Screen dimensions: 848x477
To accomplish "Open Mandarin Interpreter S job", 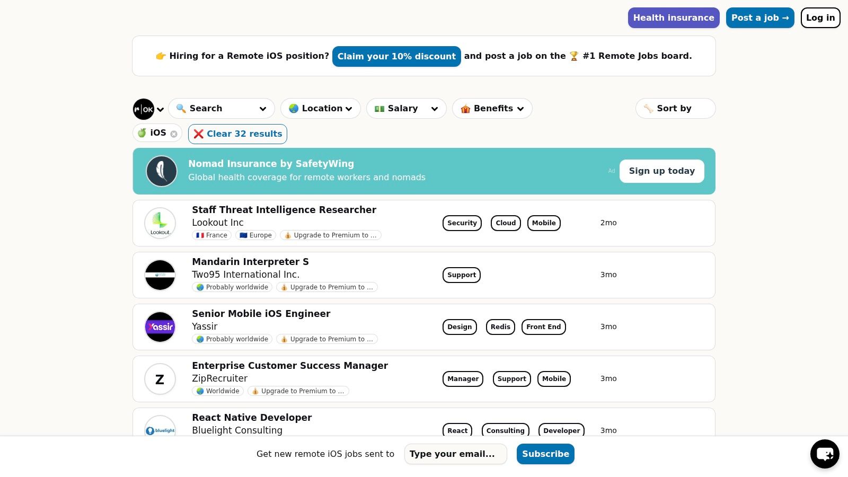I will (250, 262).
